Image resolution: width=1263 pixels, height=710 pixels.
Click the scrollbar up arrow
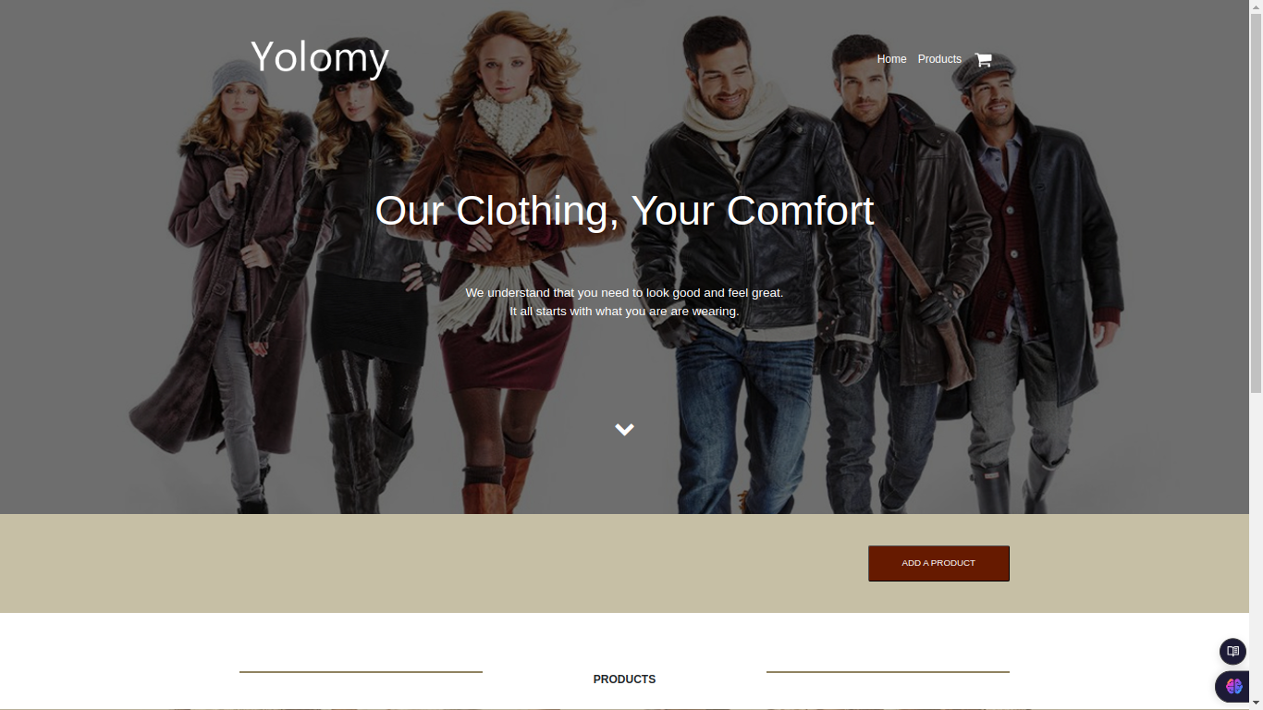pyautogui.click(x=1256, y=6)
